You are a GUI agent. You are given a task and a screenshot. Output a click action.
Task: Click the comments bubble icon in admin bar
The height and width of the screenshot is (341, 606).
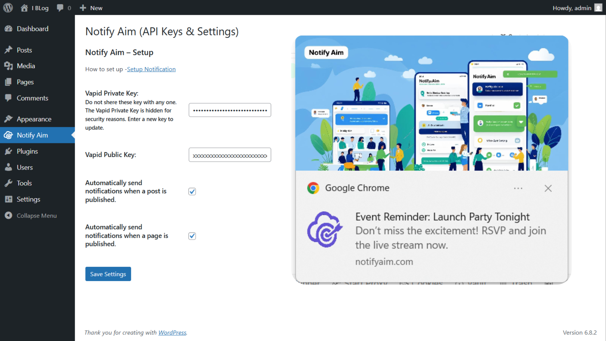click(x=60, y=8)
